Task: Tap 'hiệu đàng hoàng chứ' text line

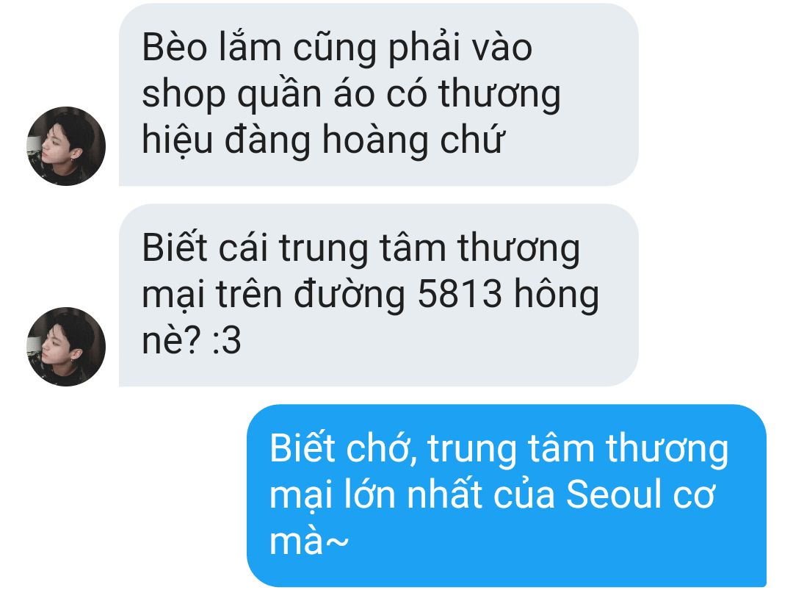Action: (324, 140)
